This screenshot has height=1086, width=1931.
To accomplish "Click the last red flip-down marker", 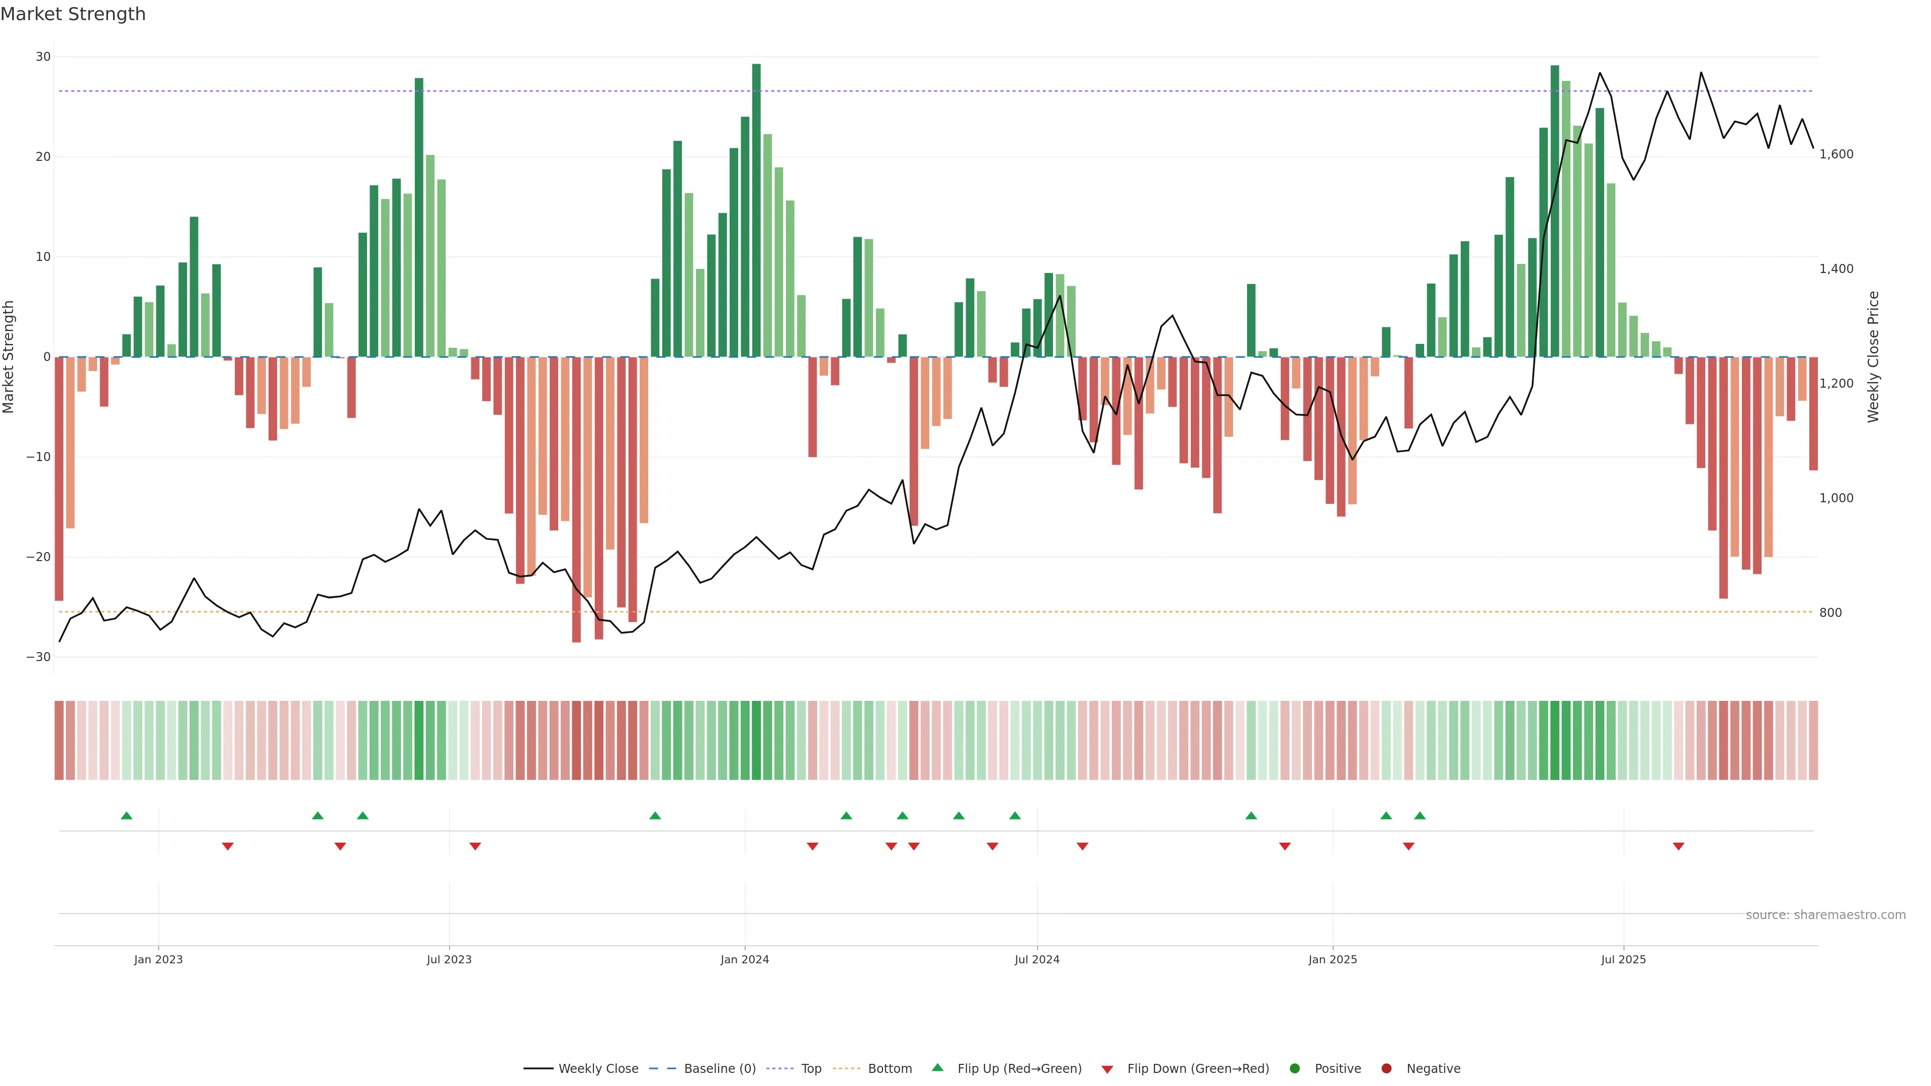I will click(1679, 846).
